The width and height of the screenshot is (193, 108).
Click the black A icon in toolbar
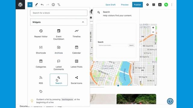point(160,5)
